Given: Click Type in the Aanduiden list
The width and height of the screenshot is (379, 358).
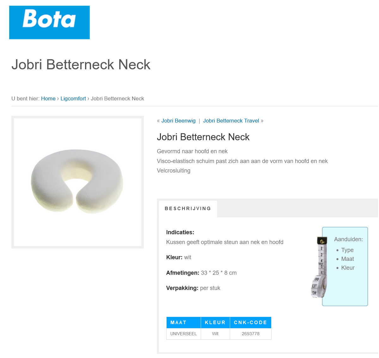Looking at the screenshot, I should (347, 250).
